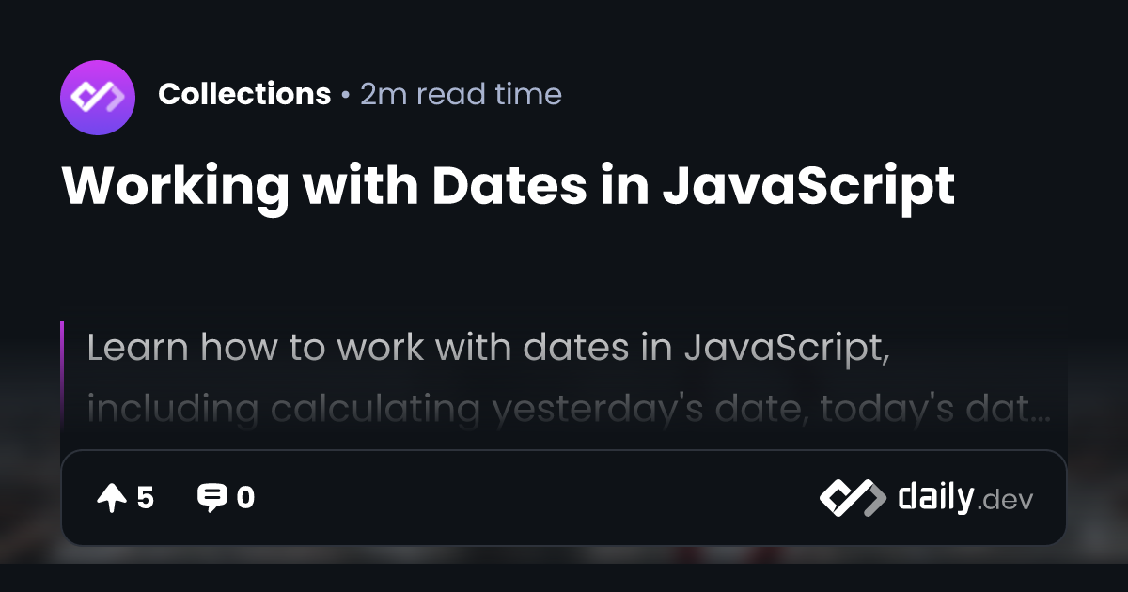1128x592 pixels.
Task: Click the comment count number 0
Action: [x=245, y=498]
